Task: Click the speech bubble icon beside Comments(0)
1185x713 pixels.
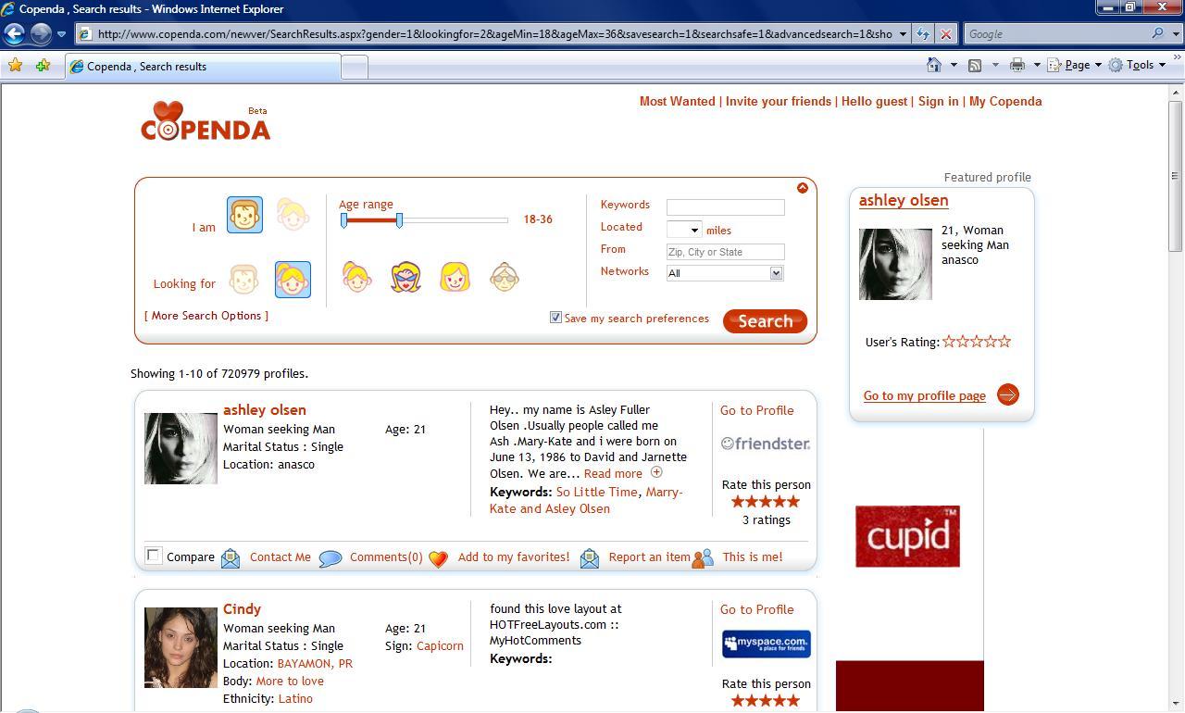Action: click(x=330, y=558)
